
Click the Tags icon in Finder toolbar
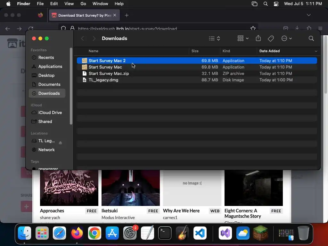(271, 38)
